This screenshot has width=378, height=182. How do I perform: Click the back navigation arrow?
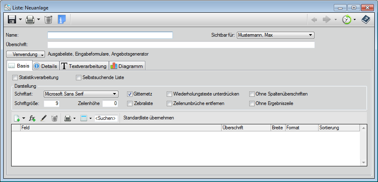pyautogui.click(x=314, y=20)
